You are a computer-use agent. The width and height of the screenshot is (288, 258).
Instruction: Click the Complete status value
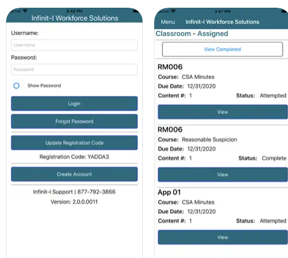[x=274, y=158]
